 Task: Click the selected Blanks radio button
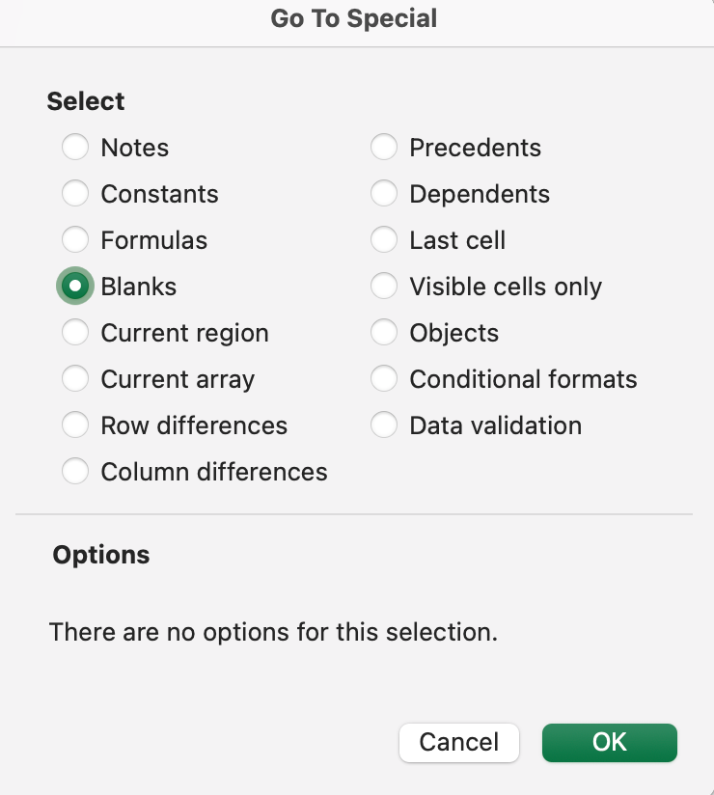pyautogui.click(x=75, y=287)
